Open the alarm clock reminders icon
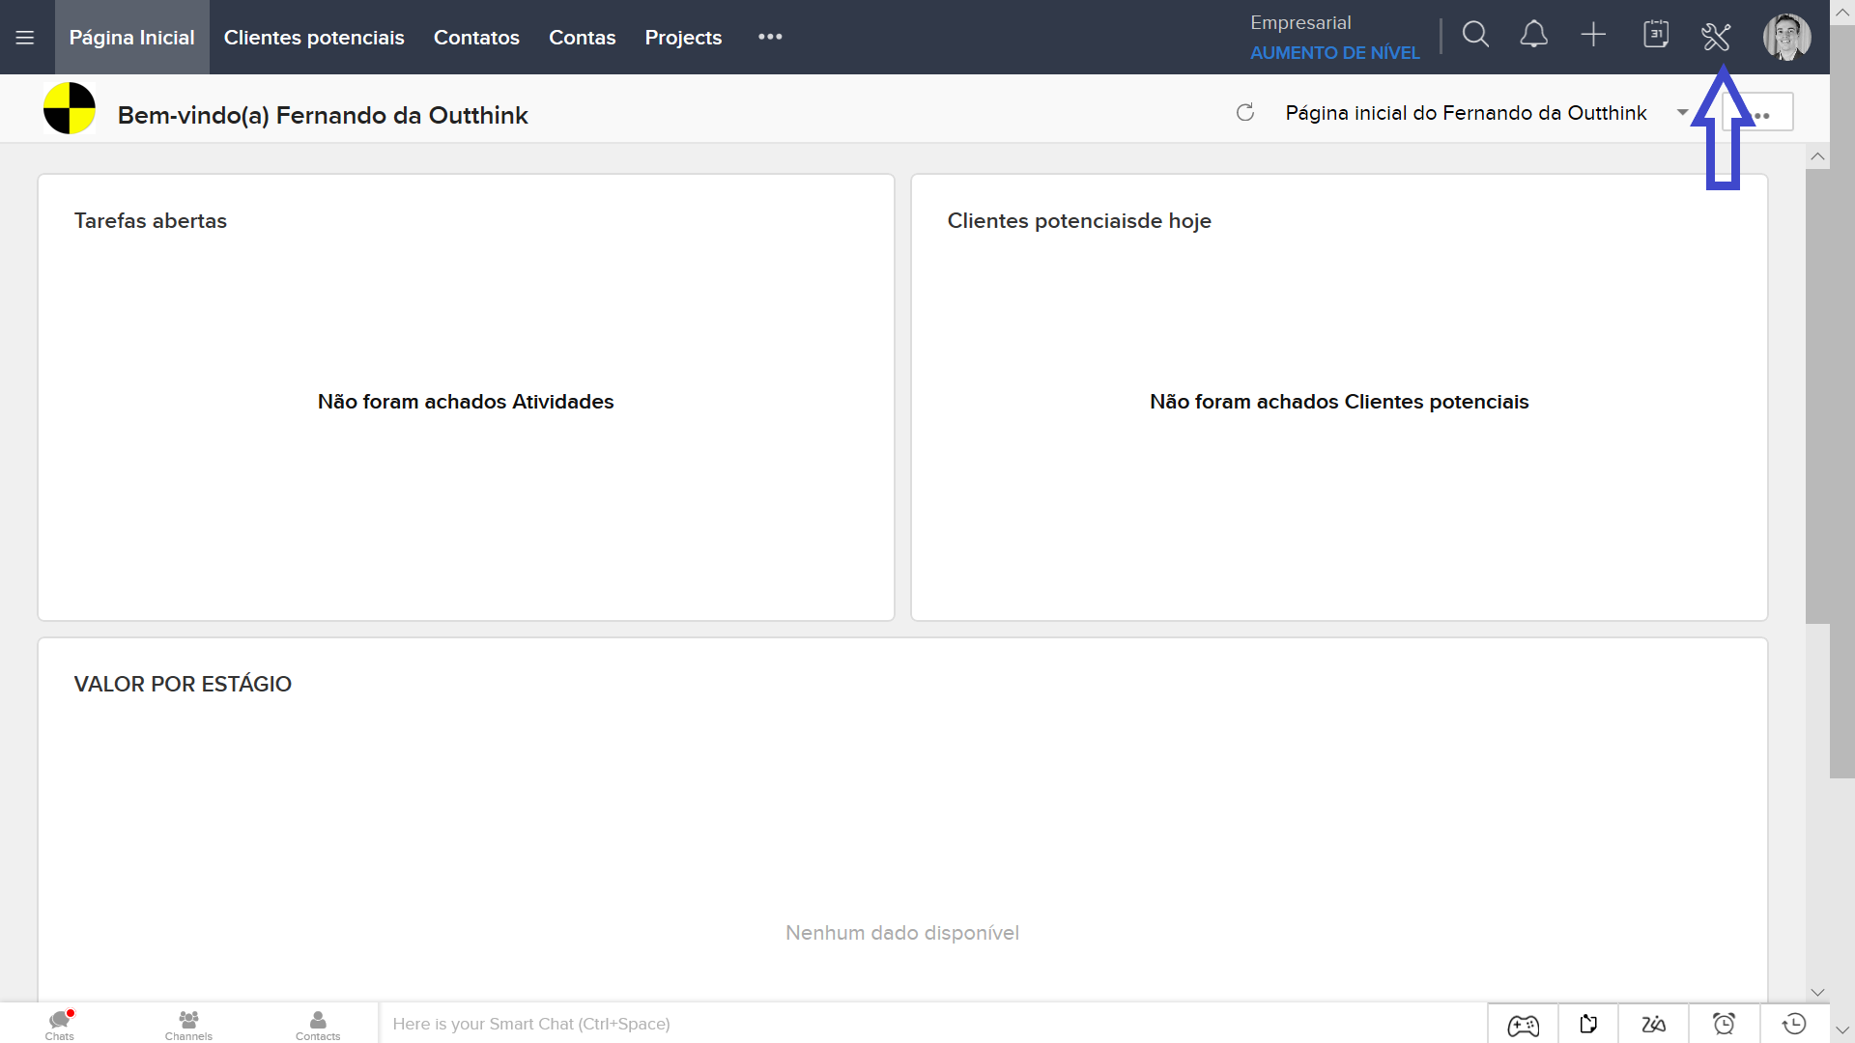Image resolution: width=1855 pixels, height=1043 pixels. click(x=1724, y=1024)
